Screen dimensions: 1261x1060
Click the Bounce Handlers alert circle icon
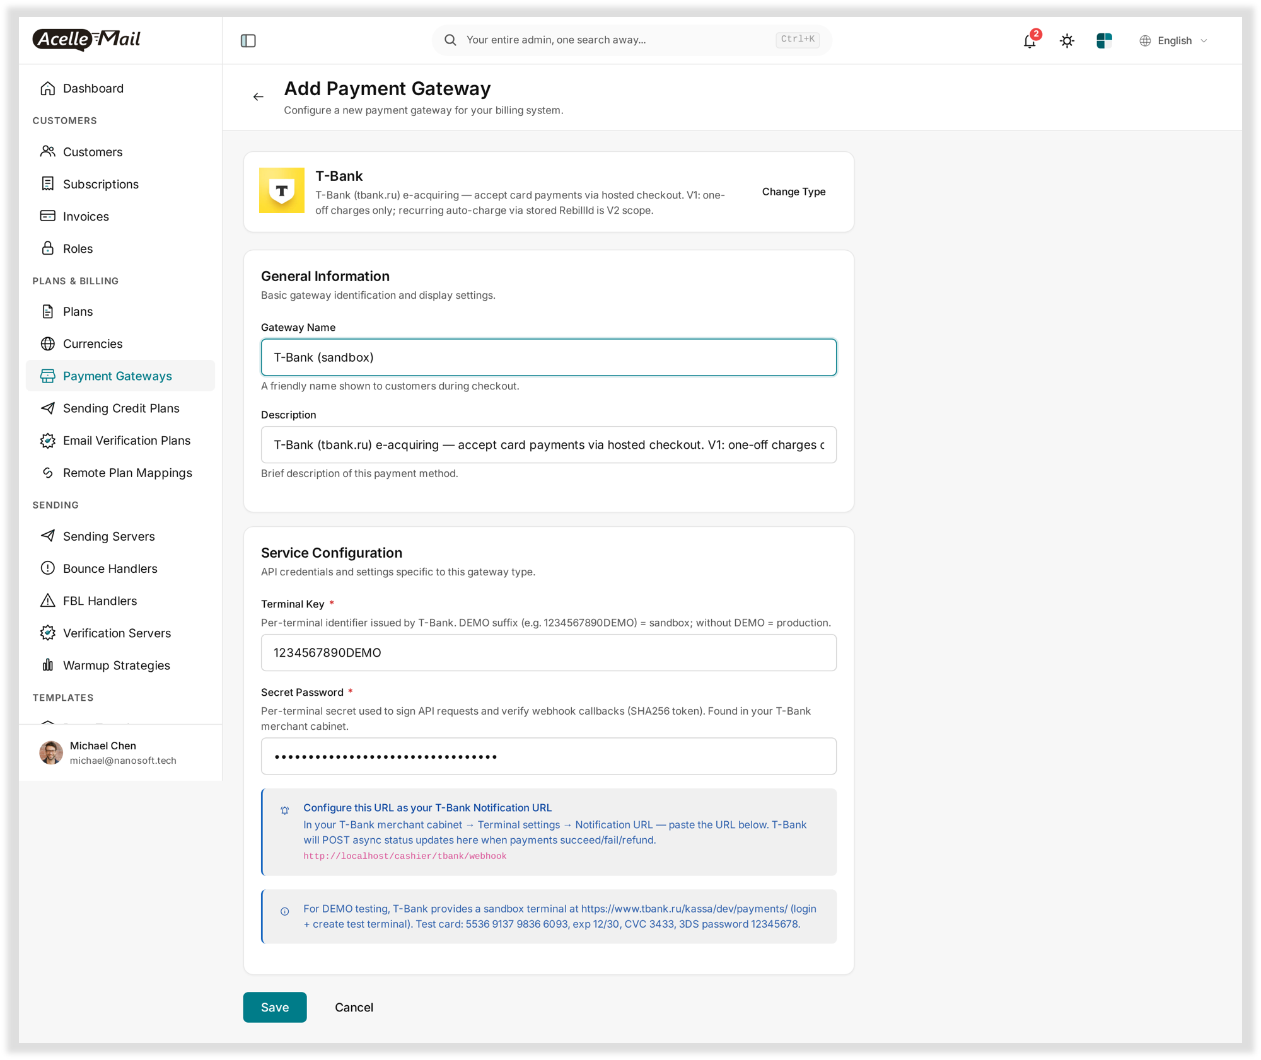pyautogui.click(x=48, y=568)
